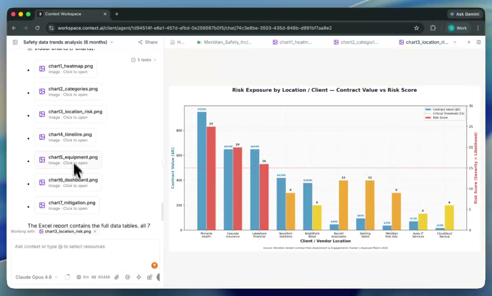The width and height of the screenshot is (492, 296).
Task: Click the chart4_timeline.png image icon
Action: 42,137
